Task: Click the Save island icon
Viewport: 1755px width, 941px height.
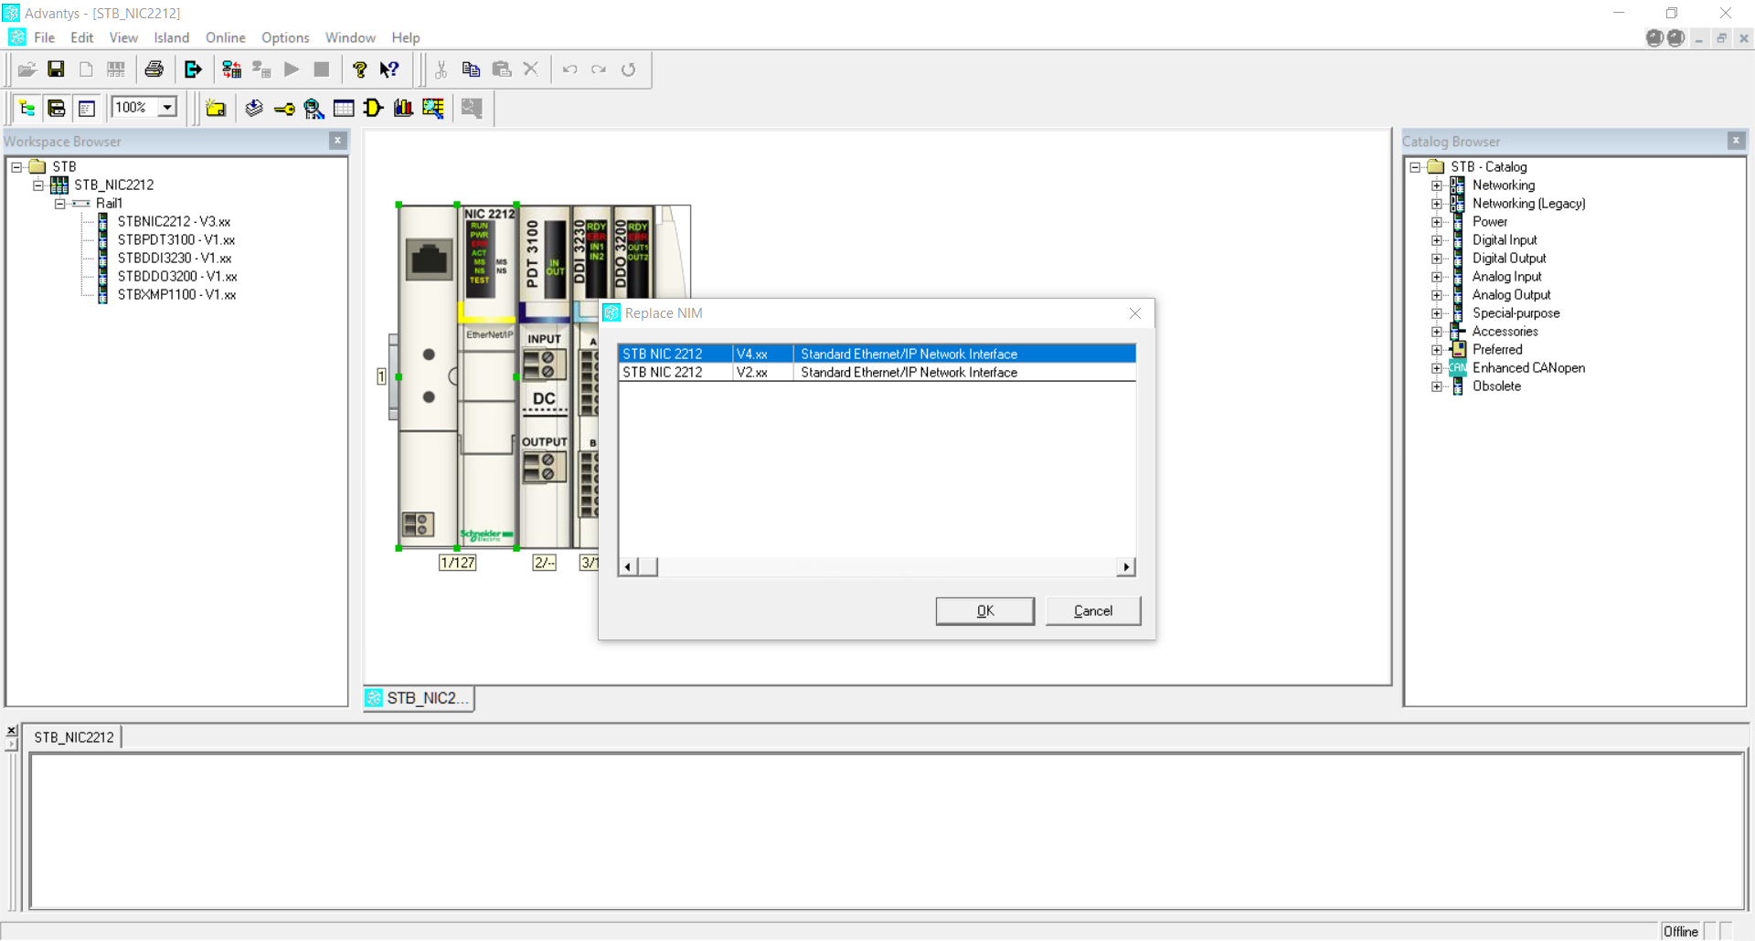Action: 56,69
